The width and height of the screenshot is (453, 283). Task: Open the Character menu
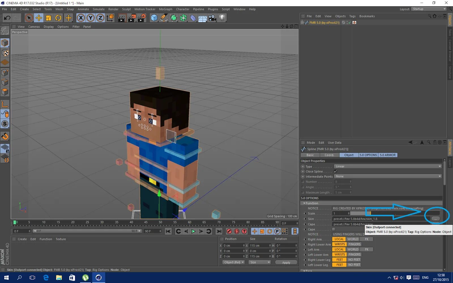183,9
